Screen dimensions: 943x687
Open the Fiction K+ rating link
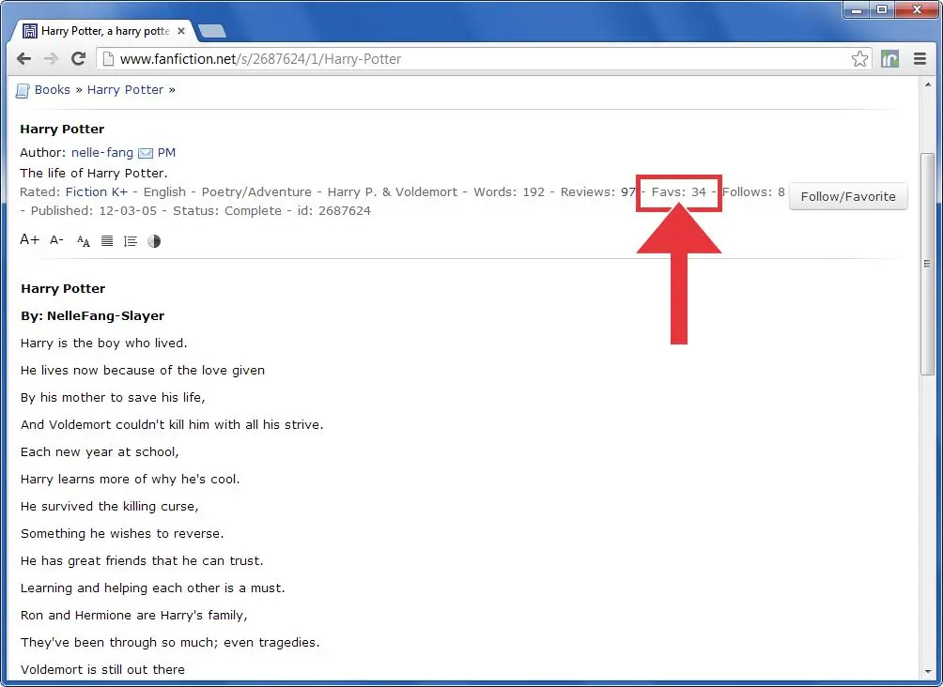[x=96, y=192]
